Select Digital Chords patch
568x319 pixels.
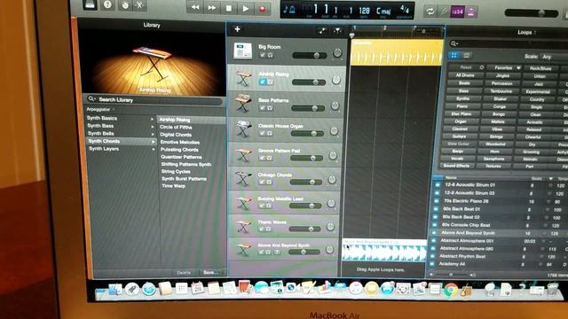point(176,135)
